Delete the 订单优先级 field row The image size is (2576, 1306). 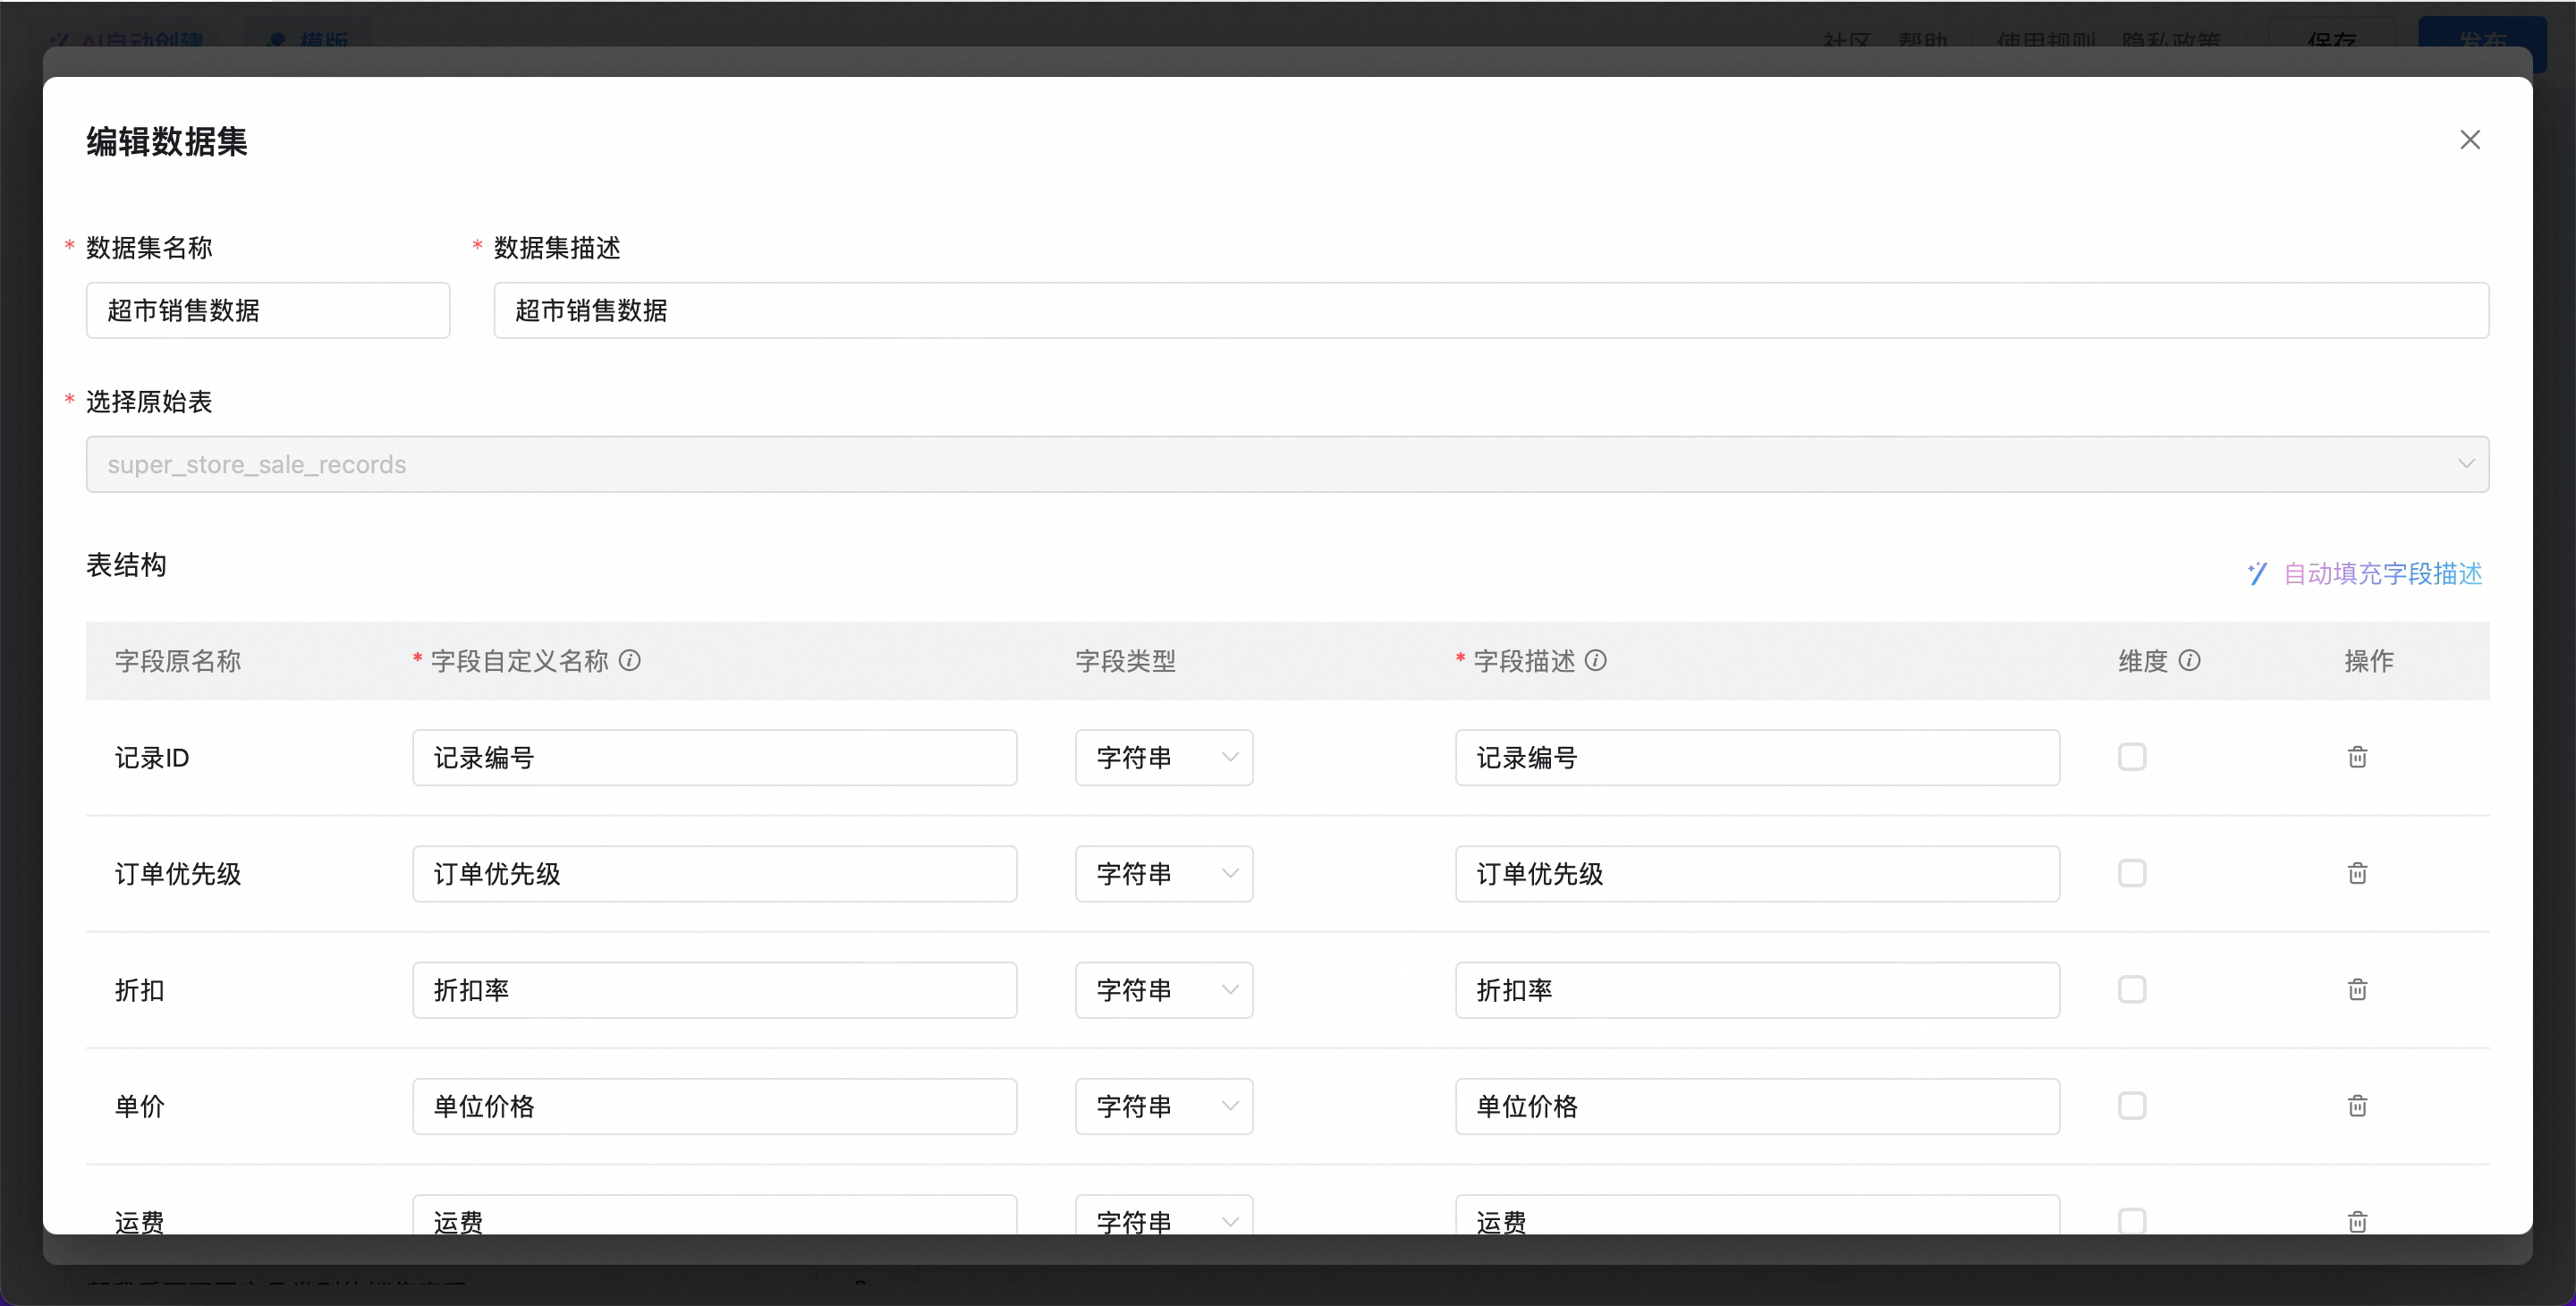pos(2357,873)
